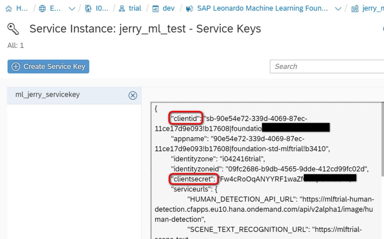Click the key icon beside the page title

pyautogui.click(x=13, y=29)
